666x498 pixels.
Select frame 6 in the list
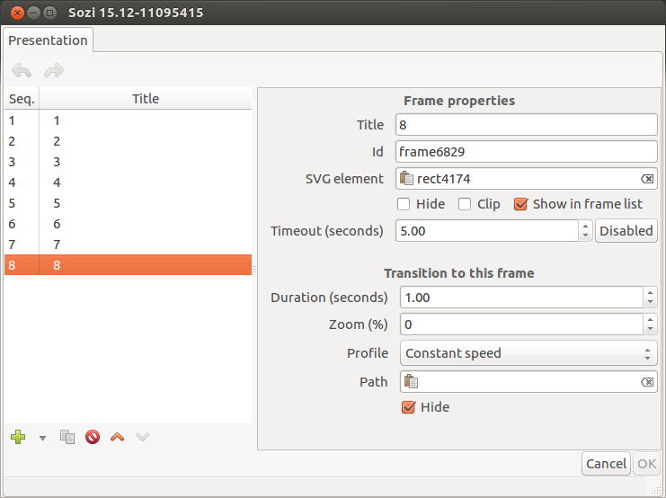point(128,224)
